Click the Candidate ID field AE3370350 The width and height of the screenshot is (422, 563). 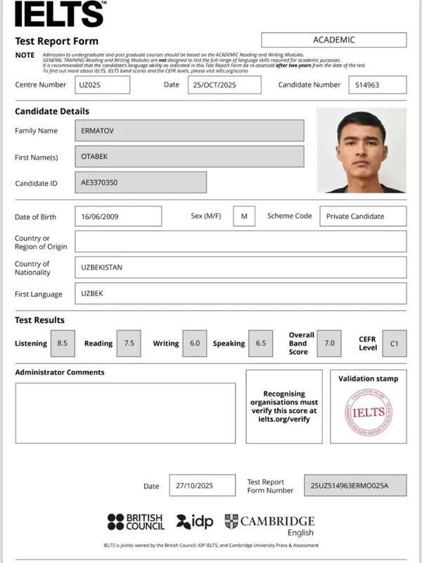pyautogui.click(x=141, y=182)
